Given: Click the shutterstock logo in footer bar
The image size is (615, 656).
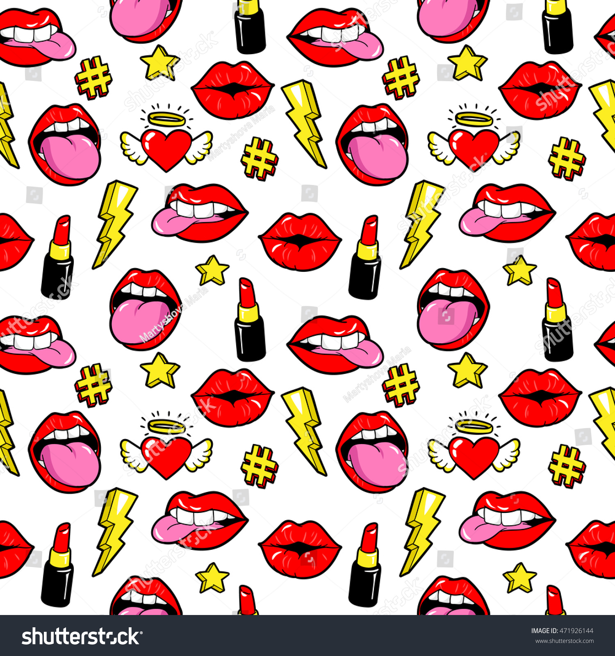Looking at the screenshot, I should pos(82,636).
